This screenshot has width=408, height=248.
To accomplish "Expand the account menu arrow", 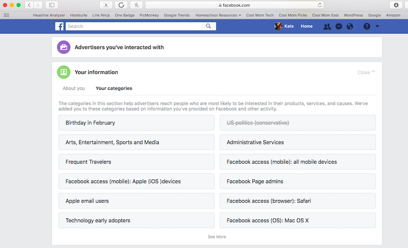I will click(x=377, y=26).
